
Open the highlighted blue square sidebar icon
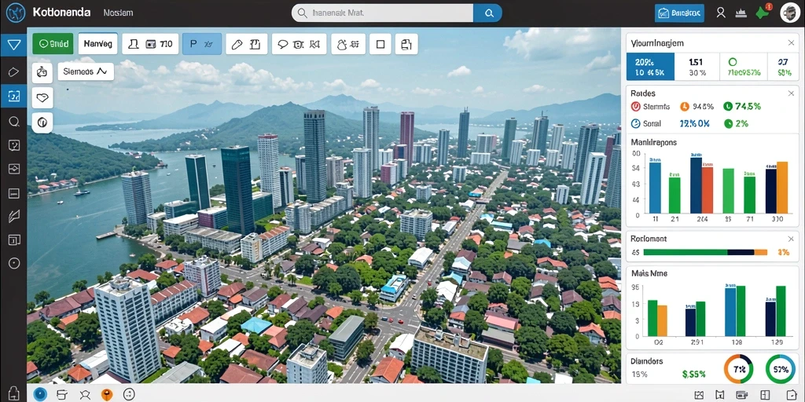(14, 96)
